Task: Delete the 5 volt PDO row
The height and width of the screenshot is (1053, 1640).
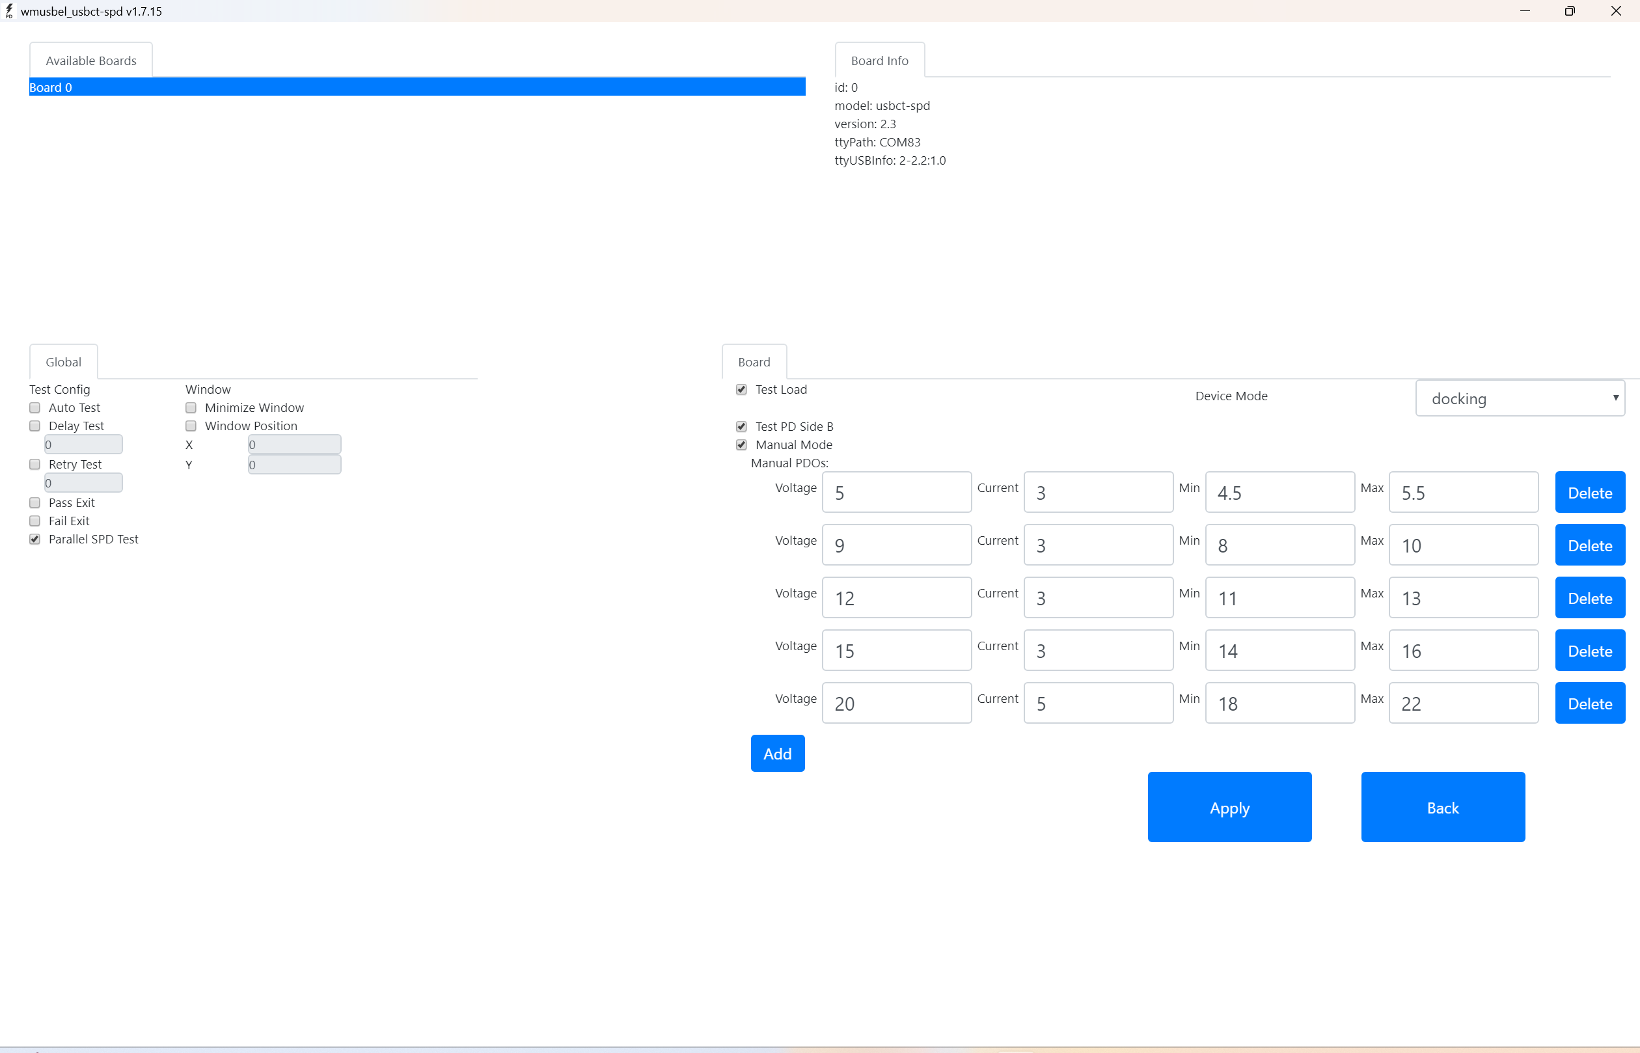Action: click(1589, 492)
